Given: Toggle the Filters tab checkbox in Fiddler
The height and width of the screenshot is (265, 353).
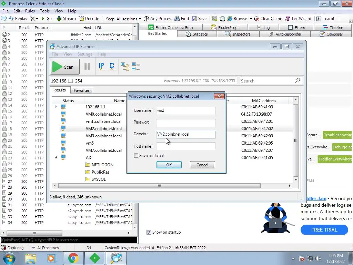Looking at the screenshot, I should (290, 27).
